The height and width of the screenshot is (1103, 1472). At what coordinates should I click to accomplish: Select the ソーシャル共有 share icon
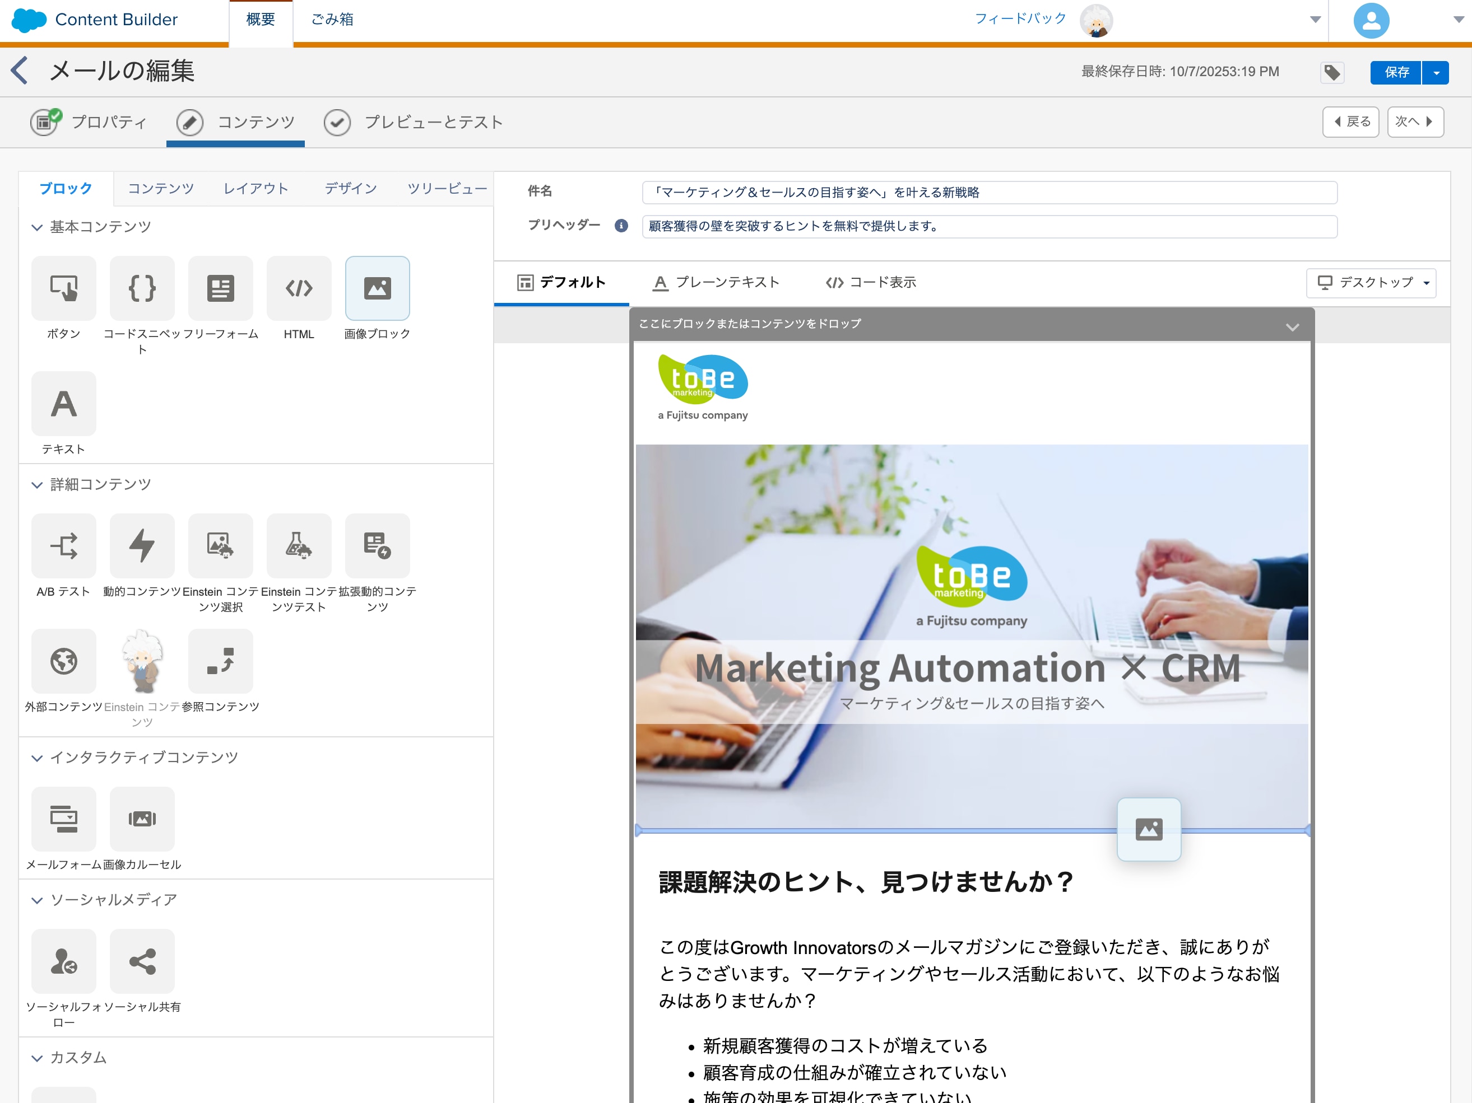click(x=142, y=961)
